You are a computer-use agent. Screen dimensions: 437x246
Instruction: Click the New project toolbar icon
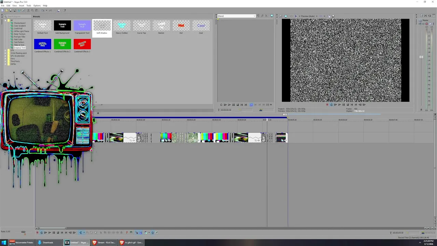pos(2,10)
